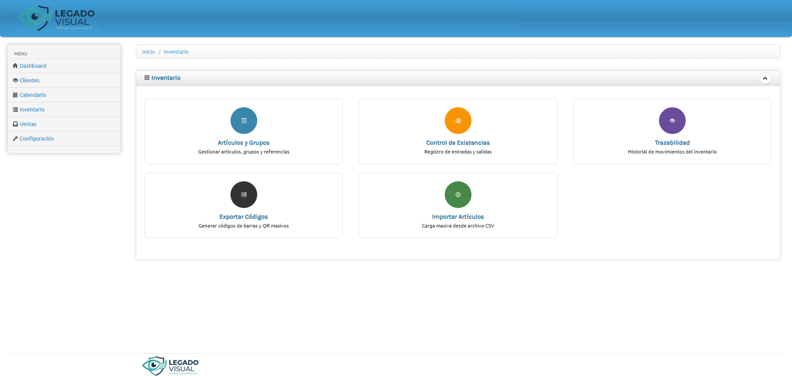Collapse the Inventario panel with chevron
Image resolution: width=792 pixels, height=376 pixels.
tap(765, 78)
